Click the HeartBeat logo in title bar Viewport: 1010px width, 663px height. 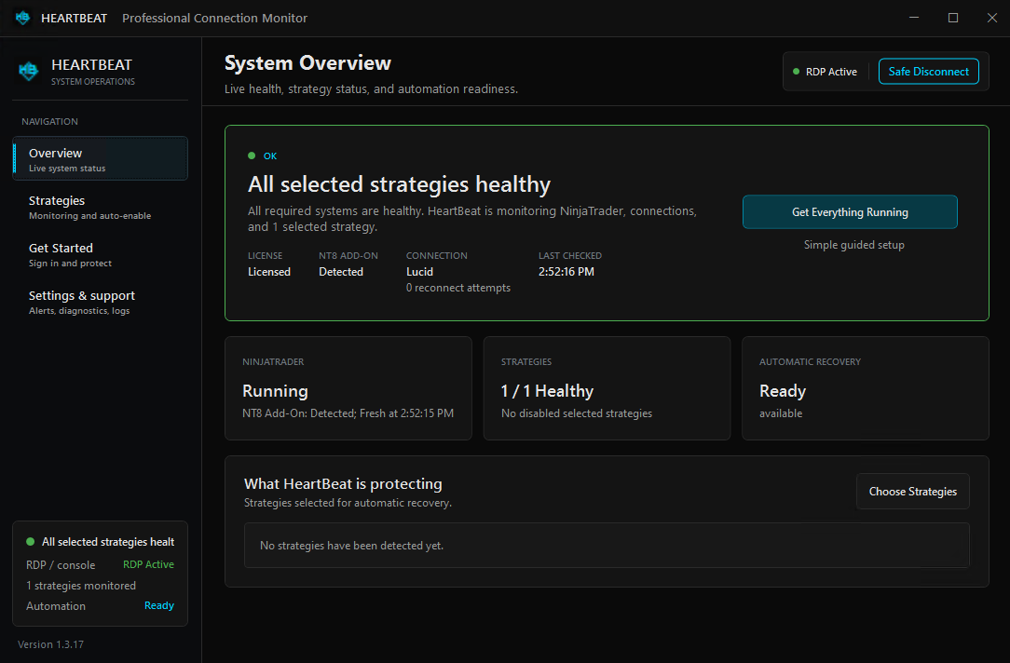[23, 18]
